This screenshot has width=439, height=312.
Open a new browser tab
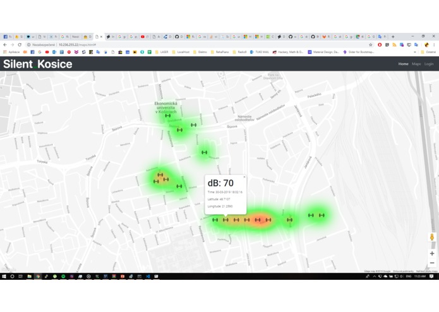click(393, 37)
